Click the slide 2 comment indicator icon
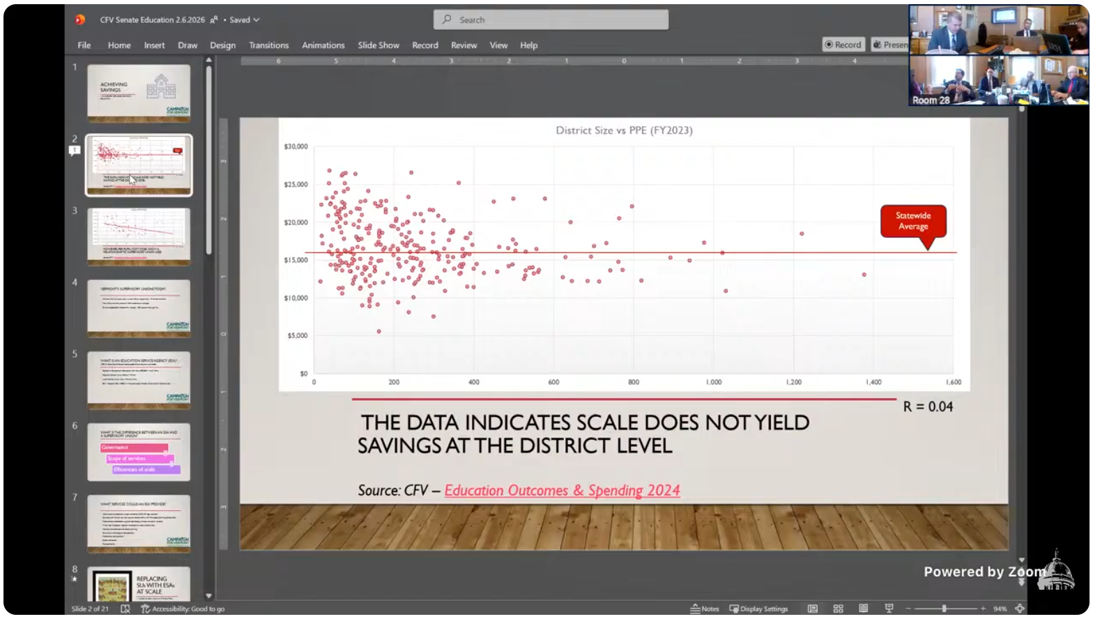Viewport: 1093px width, 619px height. coord(75,151)
